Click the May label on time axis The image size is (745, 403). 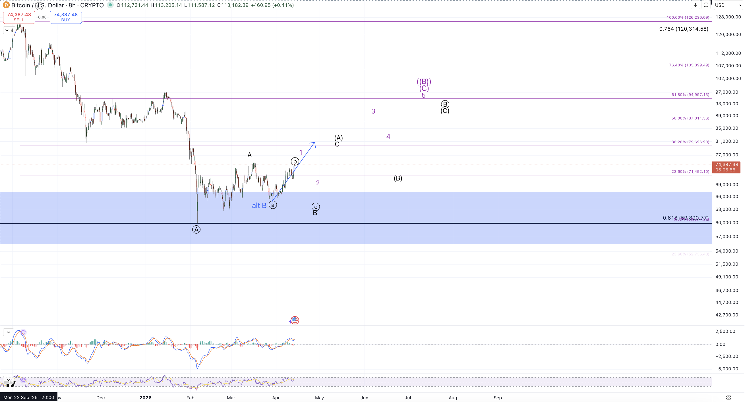point(319,398)
